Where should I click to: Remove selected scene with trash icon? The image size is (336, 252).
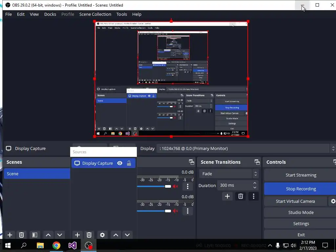[x=21, y=235]
